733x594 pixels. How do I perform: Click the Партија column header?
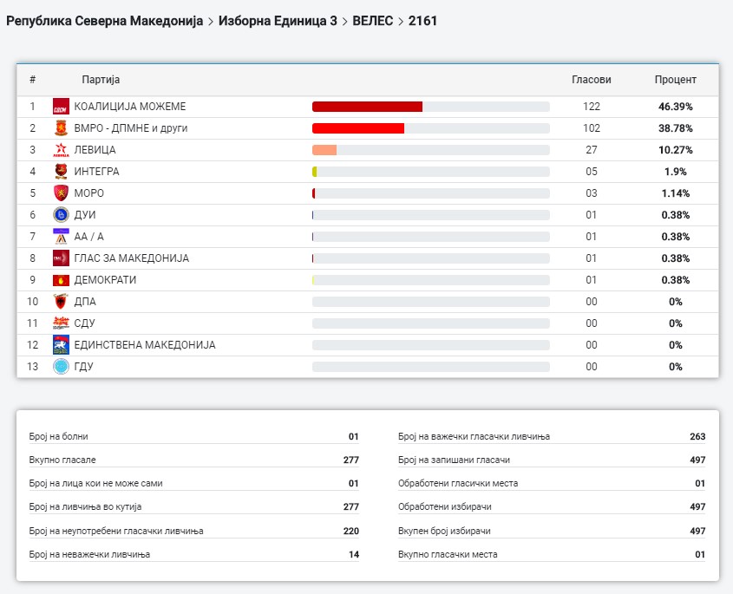[x=101, y=80]
